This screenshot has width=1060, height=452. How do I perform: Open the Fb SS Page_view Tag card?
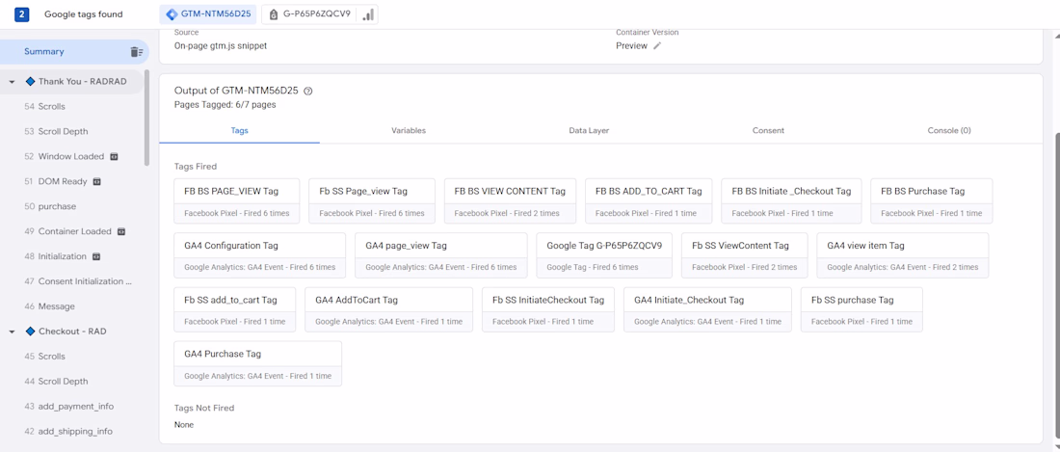(x=372, y=201)
